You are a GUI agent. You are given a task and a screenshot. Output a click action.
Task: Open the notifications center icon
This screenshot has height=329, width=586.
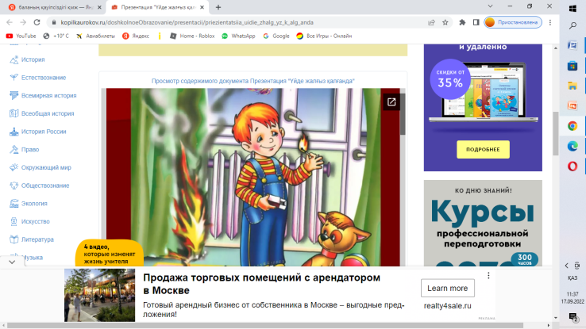pyautogui.click(x=573, y=317)
